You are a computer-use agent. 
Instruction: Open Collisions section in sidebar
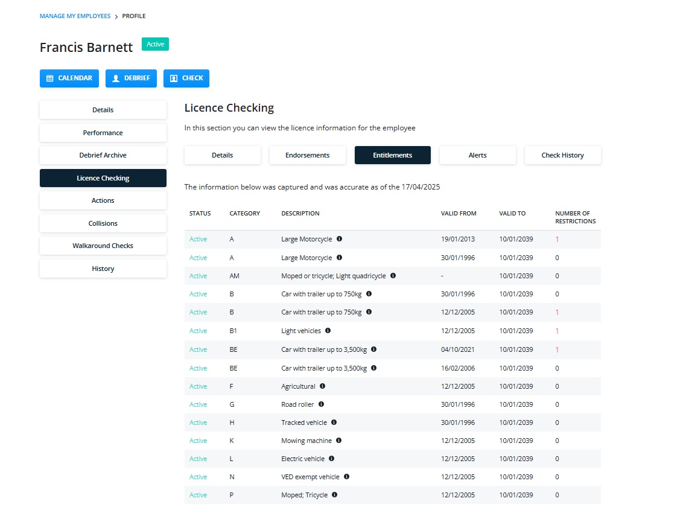click(103, 223)
